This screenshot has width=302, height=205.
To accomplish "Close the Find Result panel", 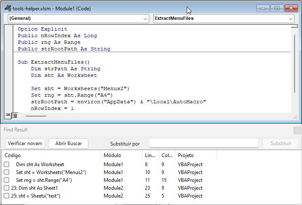I will 297,131.
